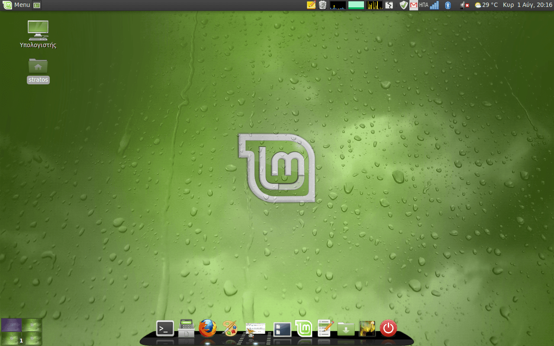Open the trash applet in the panel

click(x=322, y=5)
